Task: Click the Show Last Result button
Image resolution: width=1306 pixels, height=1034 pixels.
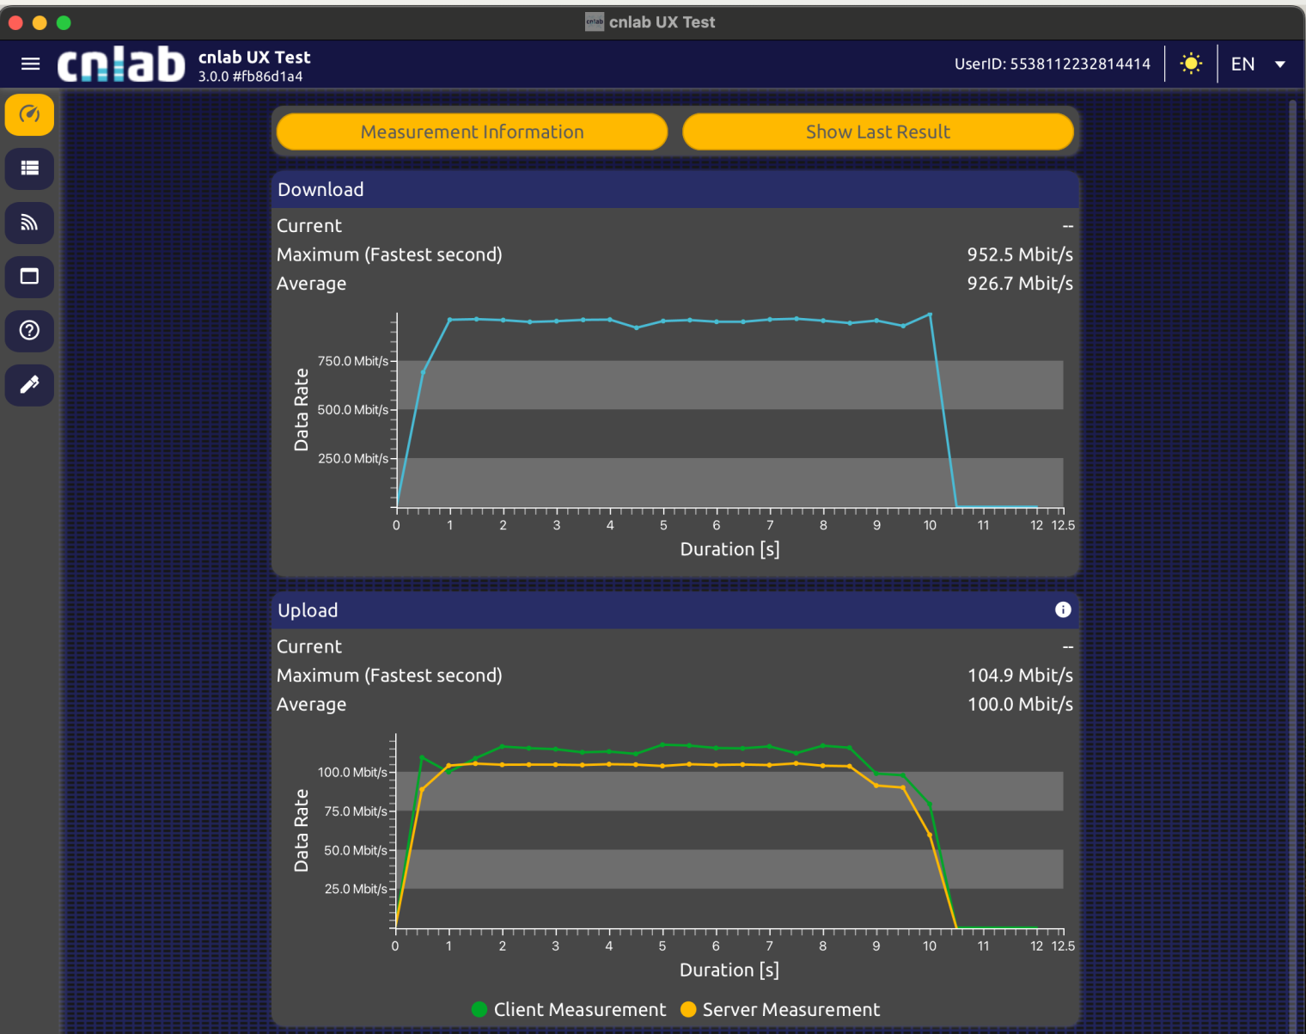Action: [x=877, y=132]
